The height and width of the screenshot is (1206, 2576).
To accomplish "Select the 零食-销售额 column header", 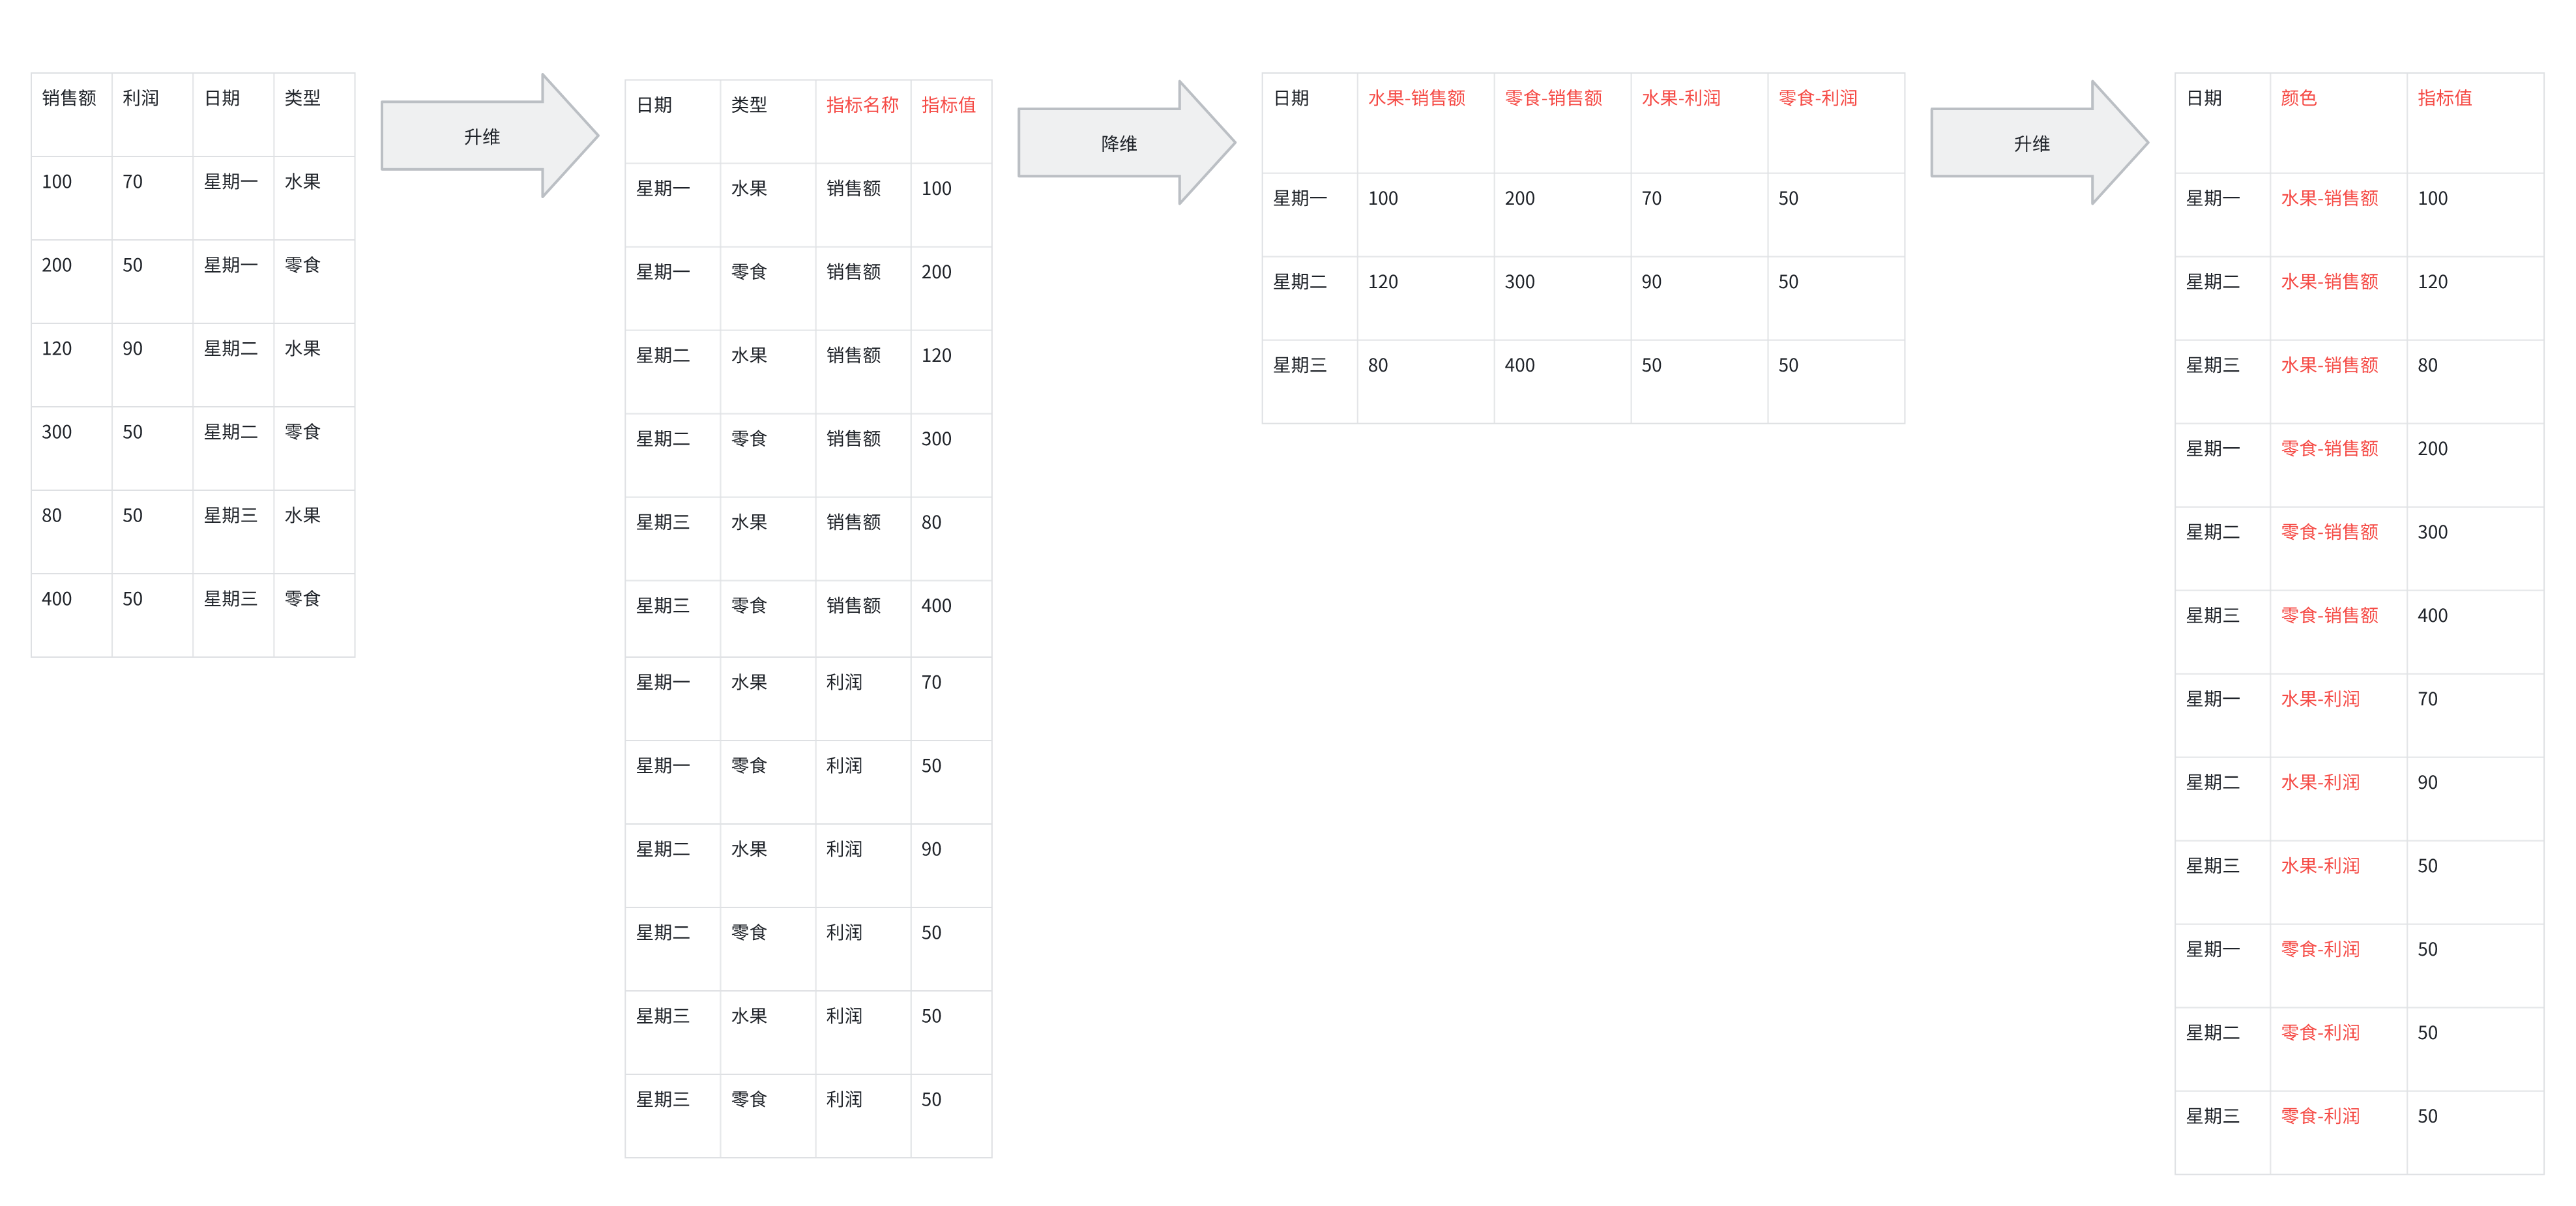I will point(1553,98).
